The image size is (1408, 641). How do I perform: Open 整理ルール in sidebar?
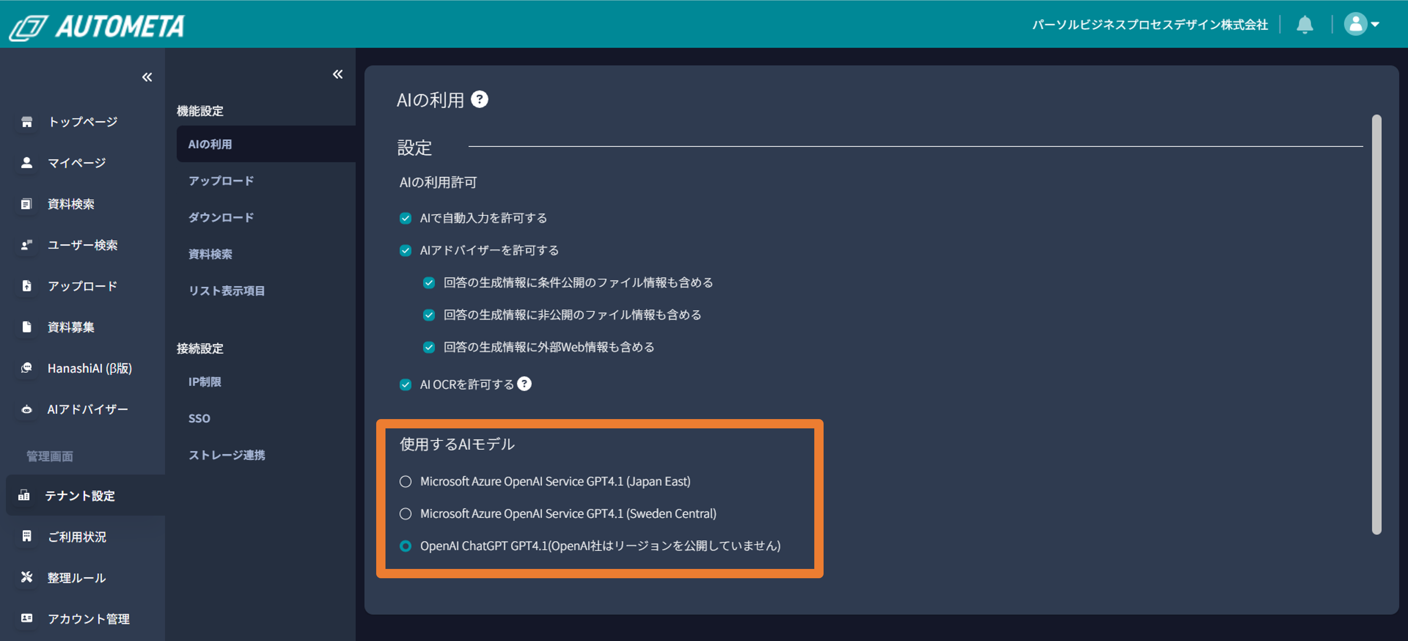pyautogui.click(x=77, y=578)
